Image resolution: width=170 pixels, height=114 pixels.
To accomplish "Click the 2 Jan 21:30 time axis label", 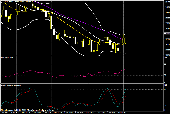I will (x=15, y=113).
